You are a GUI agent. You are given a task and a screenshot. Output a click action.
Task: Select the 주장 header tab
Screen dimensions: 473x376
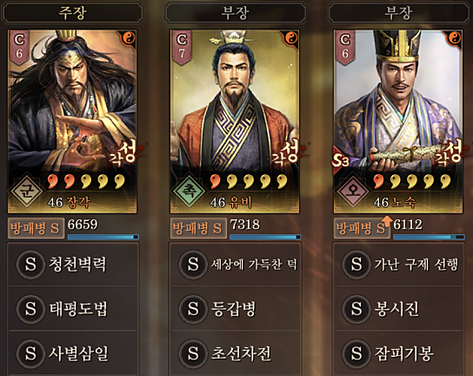[72, 13]
